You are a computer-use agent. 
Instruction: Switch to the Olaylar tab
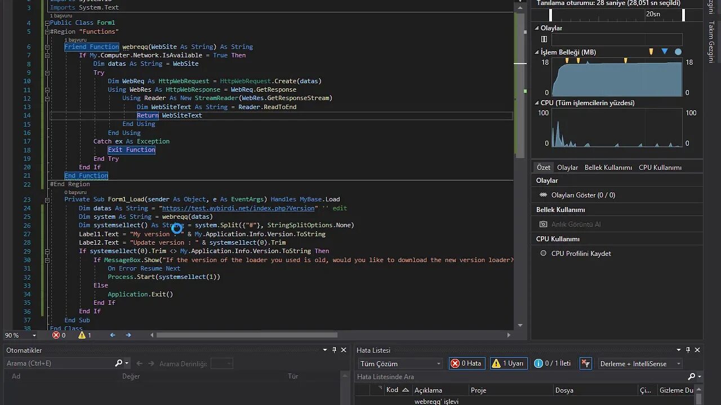[x=568, y=168]
